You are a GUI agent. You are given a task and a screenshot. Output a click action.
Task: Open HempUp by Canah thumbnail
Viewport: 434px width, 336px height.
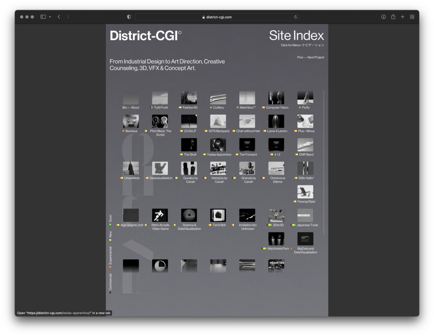tap(218, 168)
